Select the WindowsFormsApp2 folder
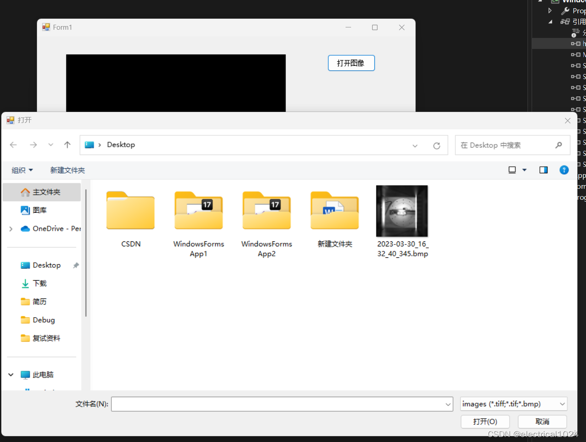Image resolution: width=586 pixels, height=442 pixels. 266,224
